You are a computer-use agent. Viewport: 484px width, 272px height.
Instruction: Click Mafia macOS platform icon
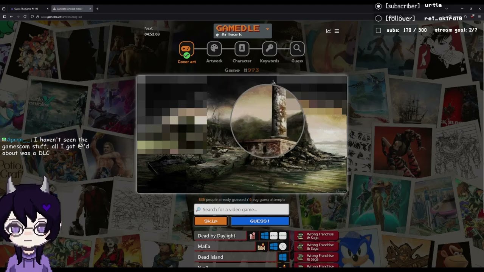click(283, 246)
